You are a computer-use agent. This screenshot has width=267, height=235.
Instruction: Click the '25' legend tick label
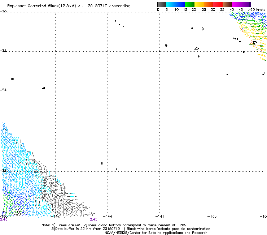point(204,10)
